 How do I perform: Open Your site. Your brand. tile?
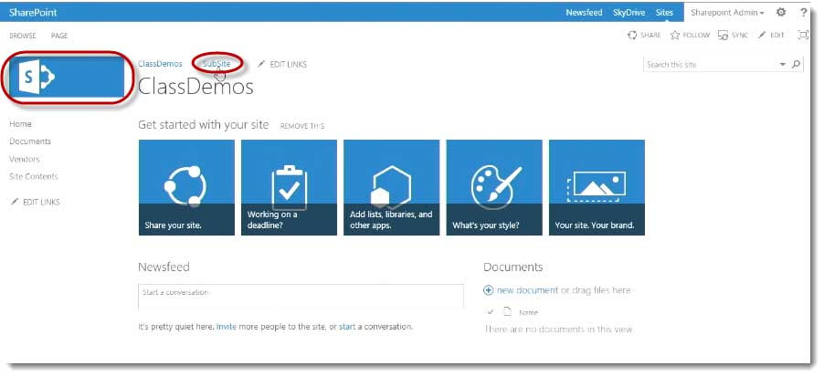pyautogui.click(x=597, y=187)
